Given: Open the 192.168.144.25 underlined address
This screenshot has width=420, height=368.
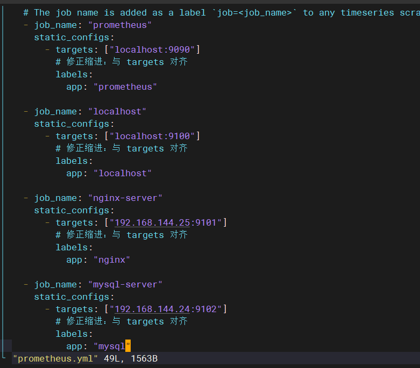Looking at the screenshot, I should [x=152, y=222].
